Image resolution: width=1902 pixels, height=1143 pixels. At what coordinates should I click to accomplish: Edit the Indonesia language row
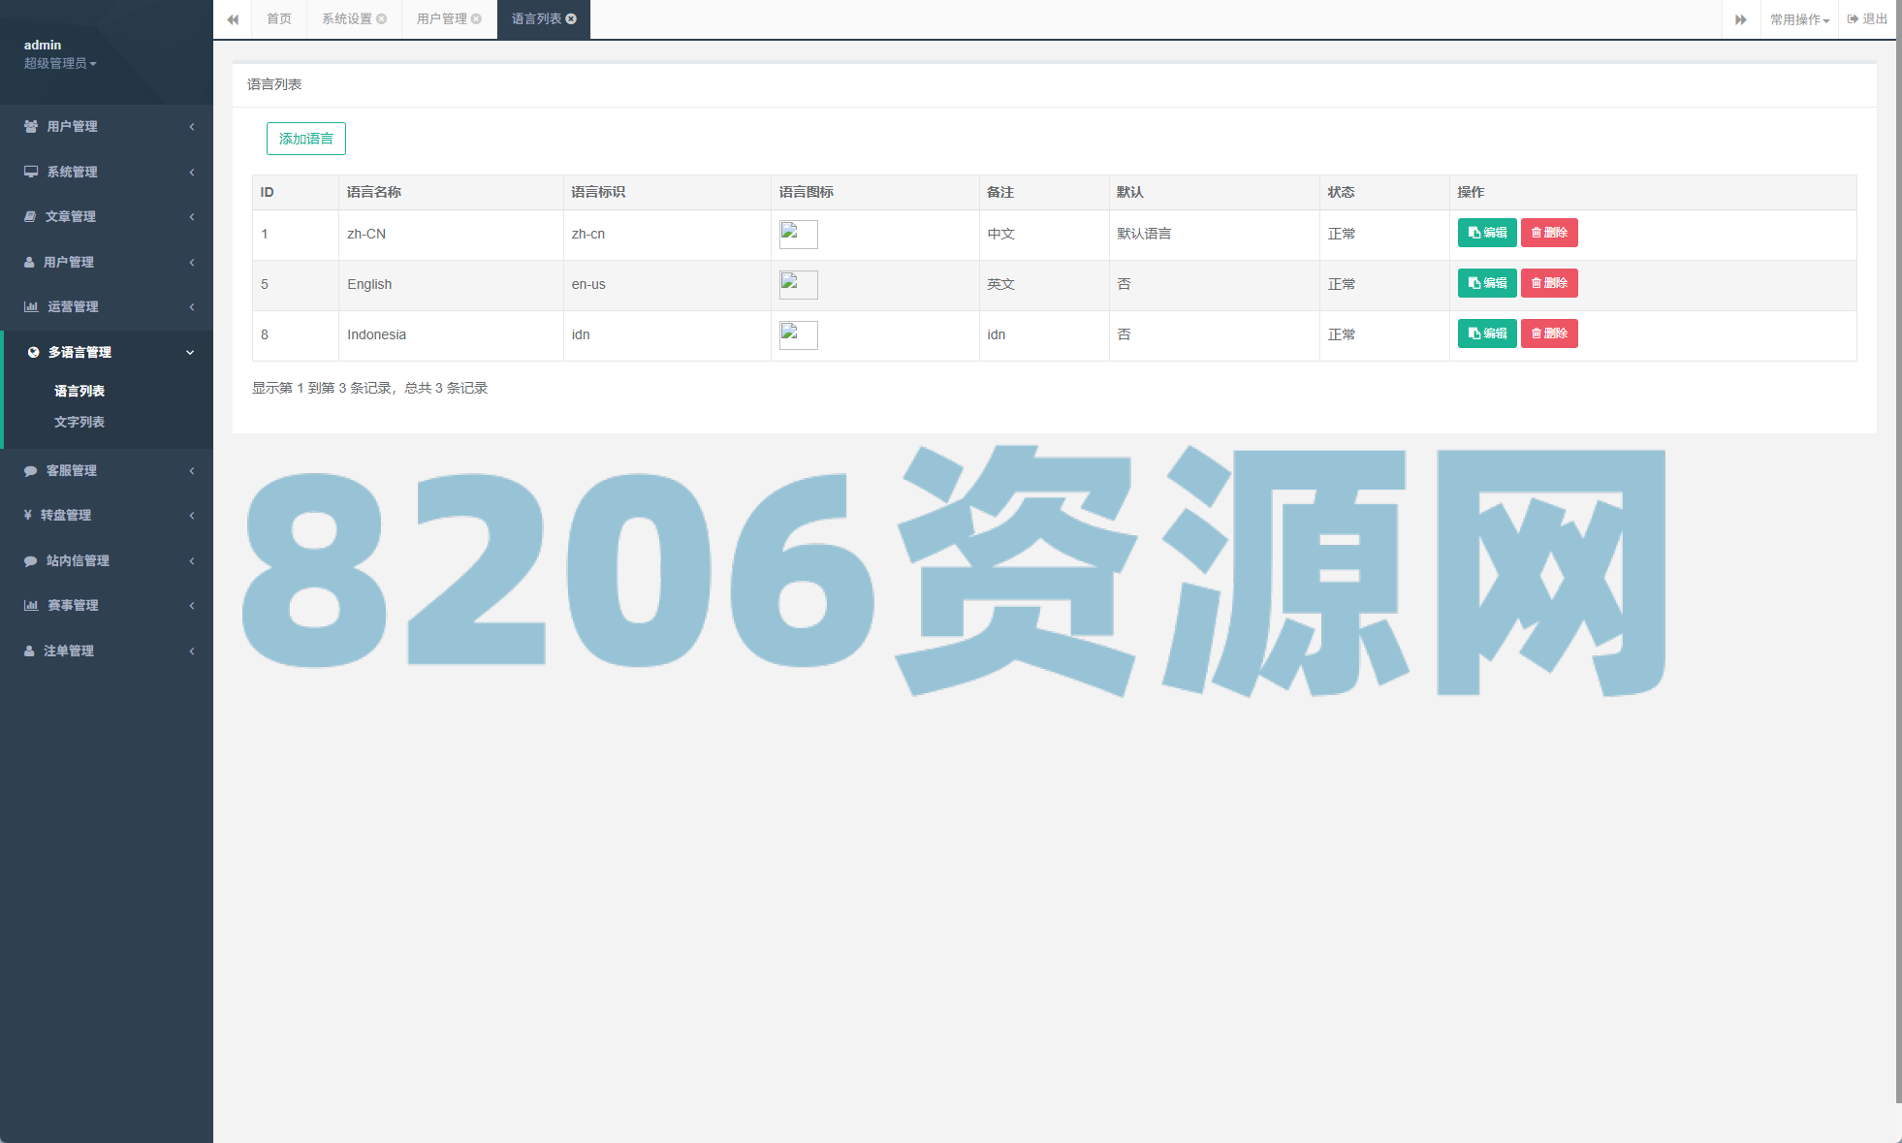(x=1486, y=333)
